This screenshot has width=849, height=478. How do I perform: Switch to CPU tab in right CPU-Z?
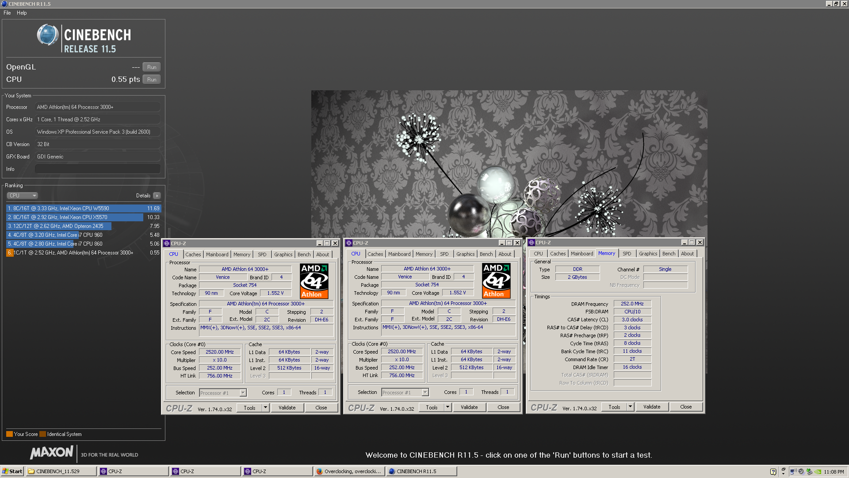point(538,254)
